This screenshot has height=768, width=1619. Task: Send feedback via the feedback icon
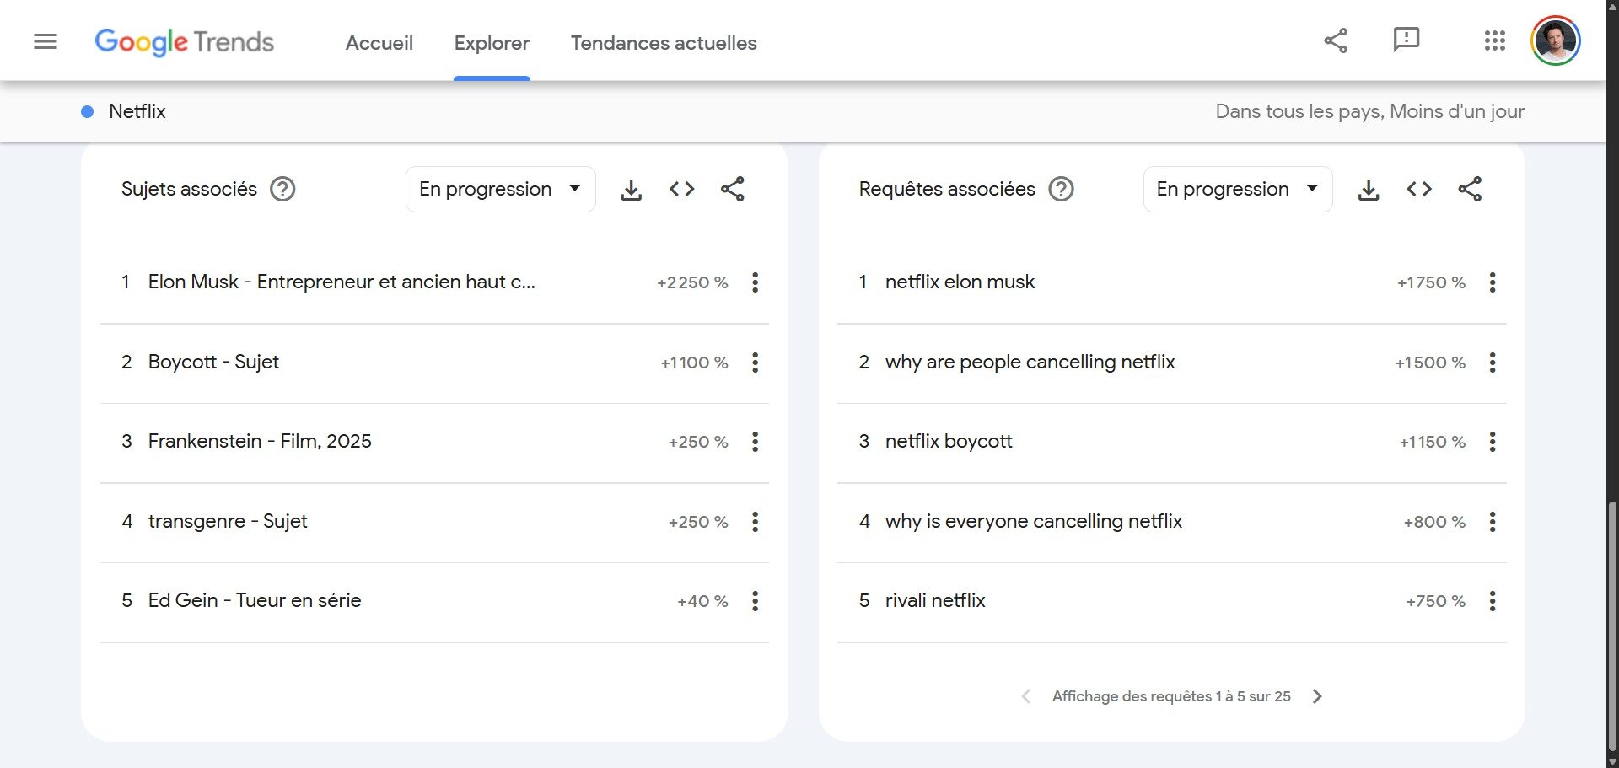click(1406, 39)
